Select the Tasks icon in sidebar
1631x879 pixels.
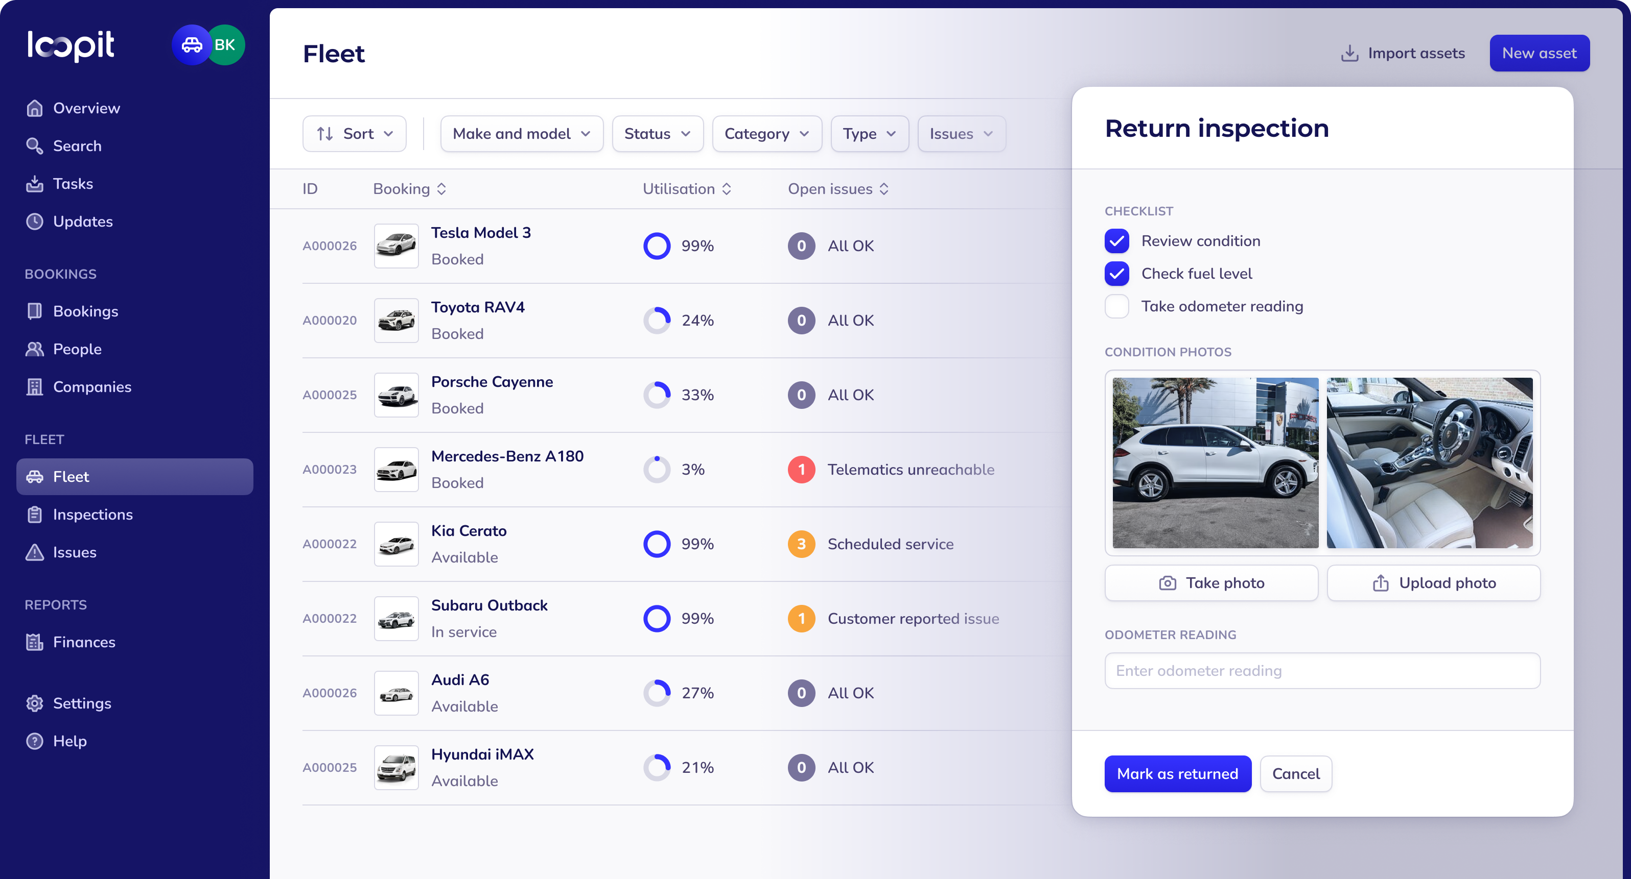pyautogui.click(x=35, y=183)
